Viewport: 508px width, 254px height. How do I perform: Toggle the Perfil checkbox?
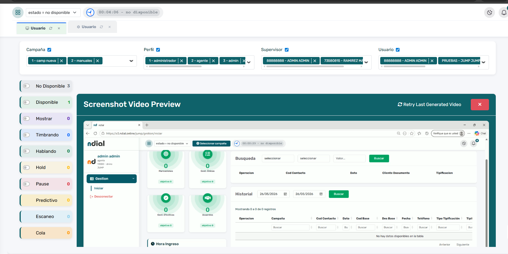coord(158,50)
